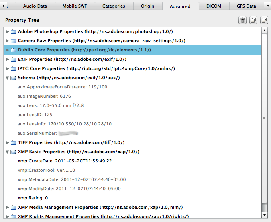Click the Collapse All tree icon
This screenshot has width=271, height=222.
(264, 20)
